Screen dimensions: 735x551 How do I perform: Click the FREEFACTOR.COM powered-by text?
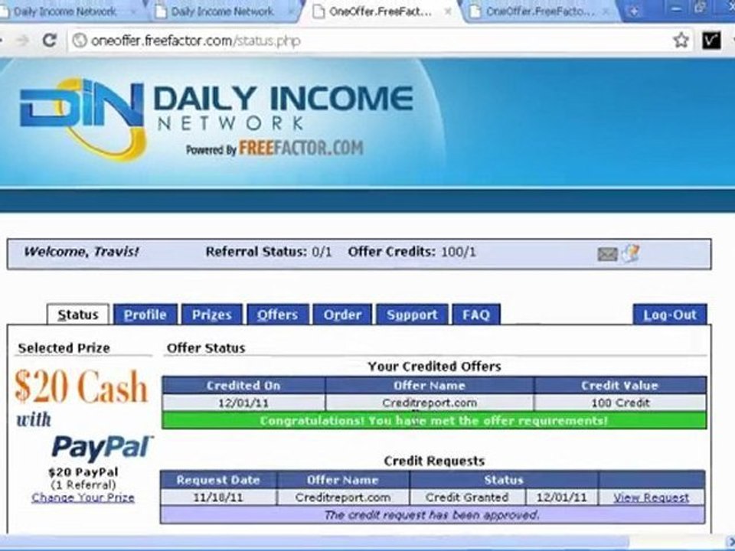tap(302, 148)
